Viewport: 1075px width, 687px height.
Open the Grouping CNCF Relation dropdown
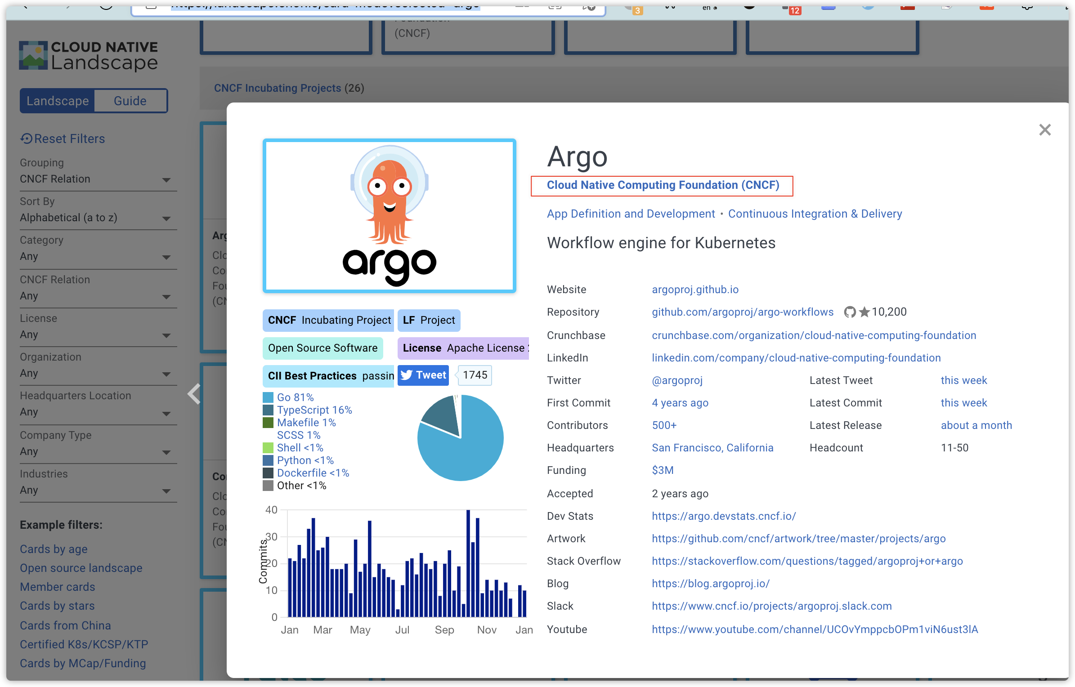[x=95, y=179]
